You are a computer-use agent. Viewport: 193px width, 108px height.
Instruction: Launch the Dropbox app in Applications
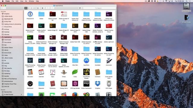98,84
